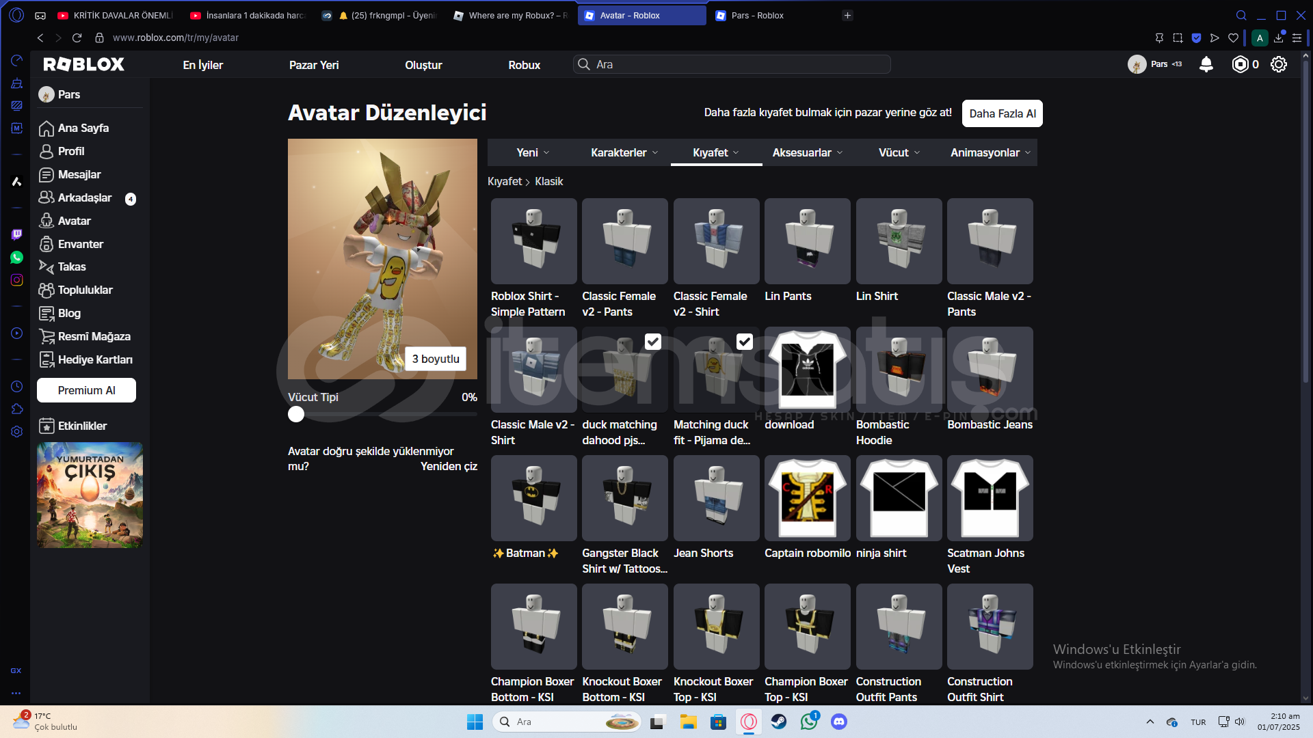Open Blog in the sidebar
This screenshot has width=1313, height=738.
click(x=59, y=314)
